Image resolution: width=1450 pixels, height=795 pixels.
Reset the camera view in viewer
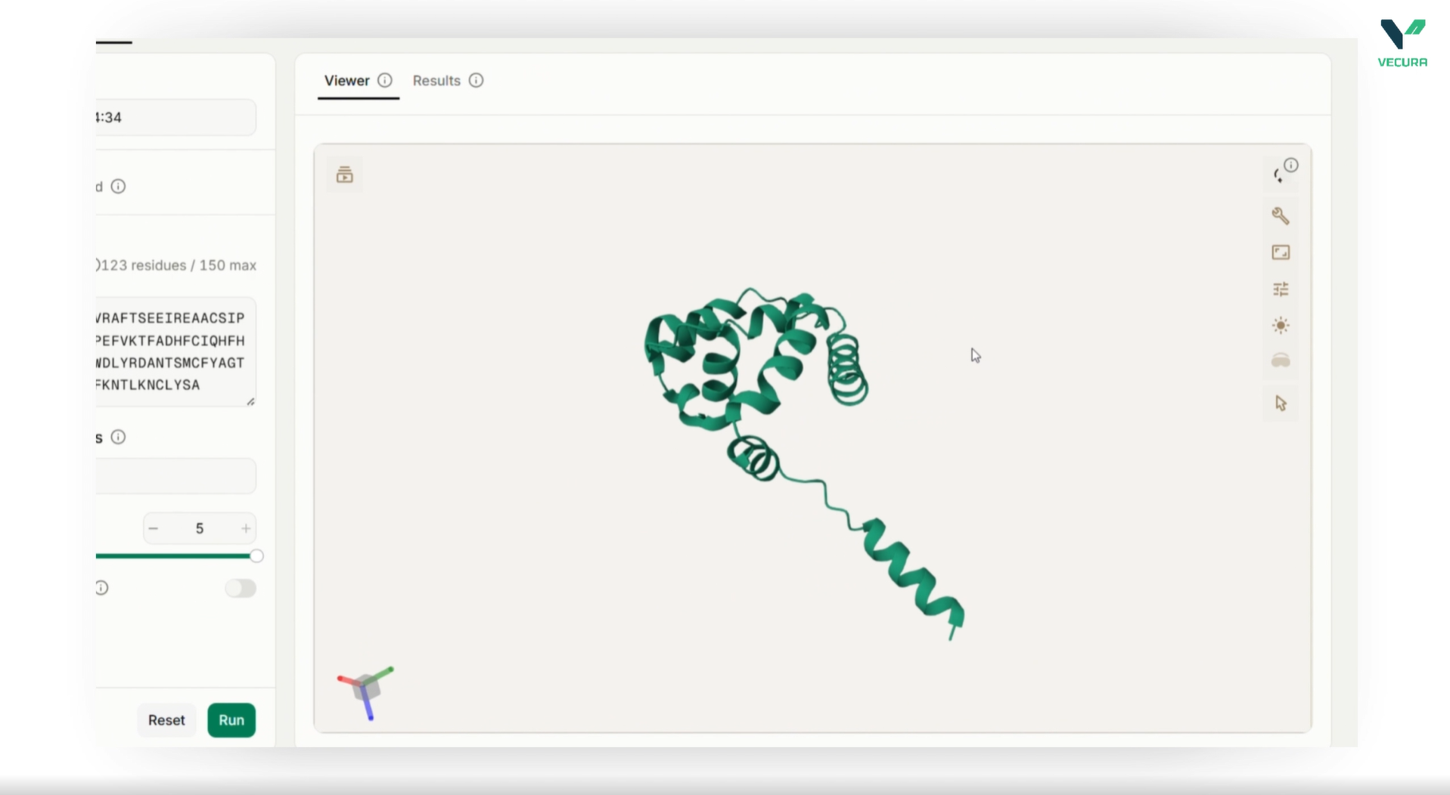[x=1278, y=176]
